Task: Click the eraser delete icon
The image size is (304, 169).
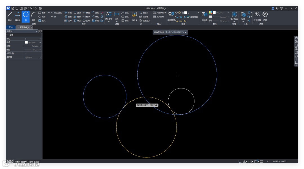Action: 102,13
